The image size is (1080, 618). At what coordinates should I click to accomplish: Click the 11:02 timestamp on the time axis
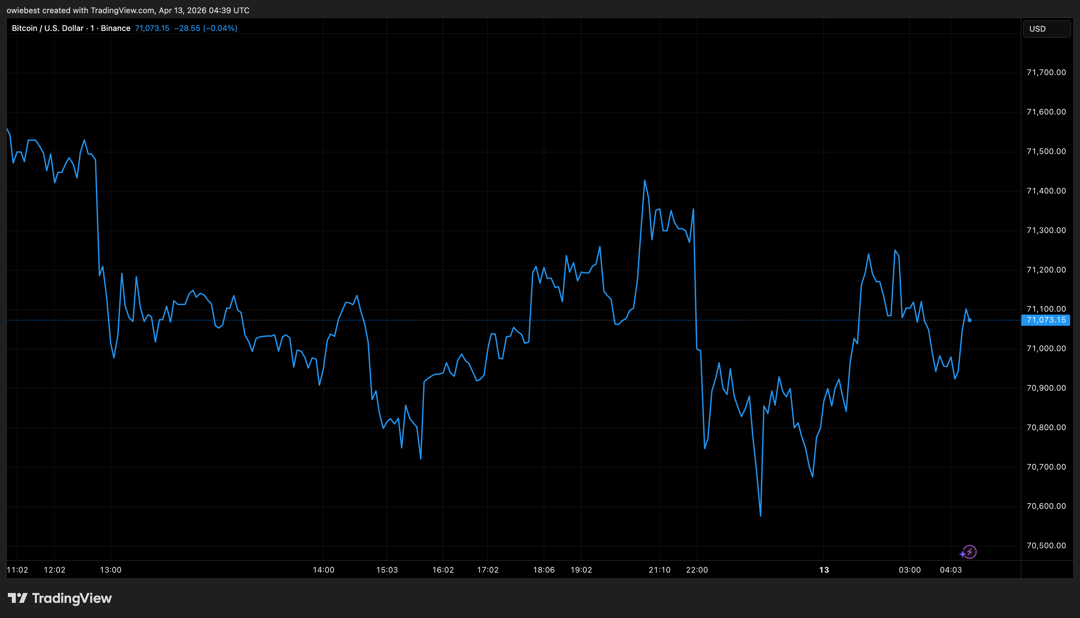click(18, 570)
